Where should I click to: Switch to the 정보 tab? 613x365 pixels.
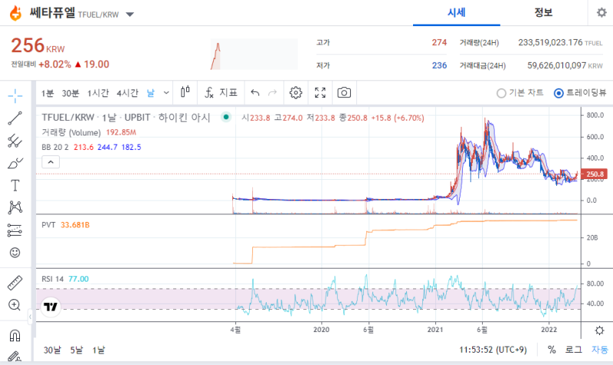543,13
